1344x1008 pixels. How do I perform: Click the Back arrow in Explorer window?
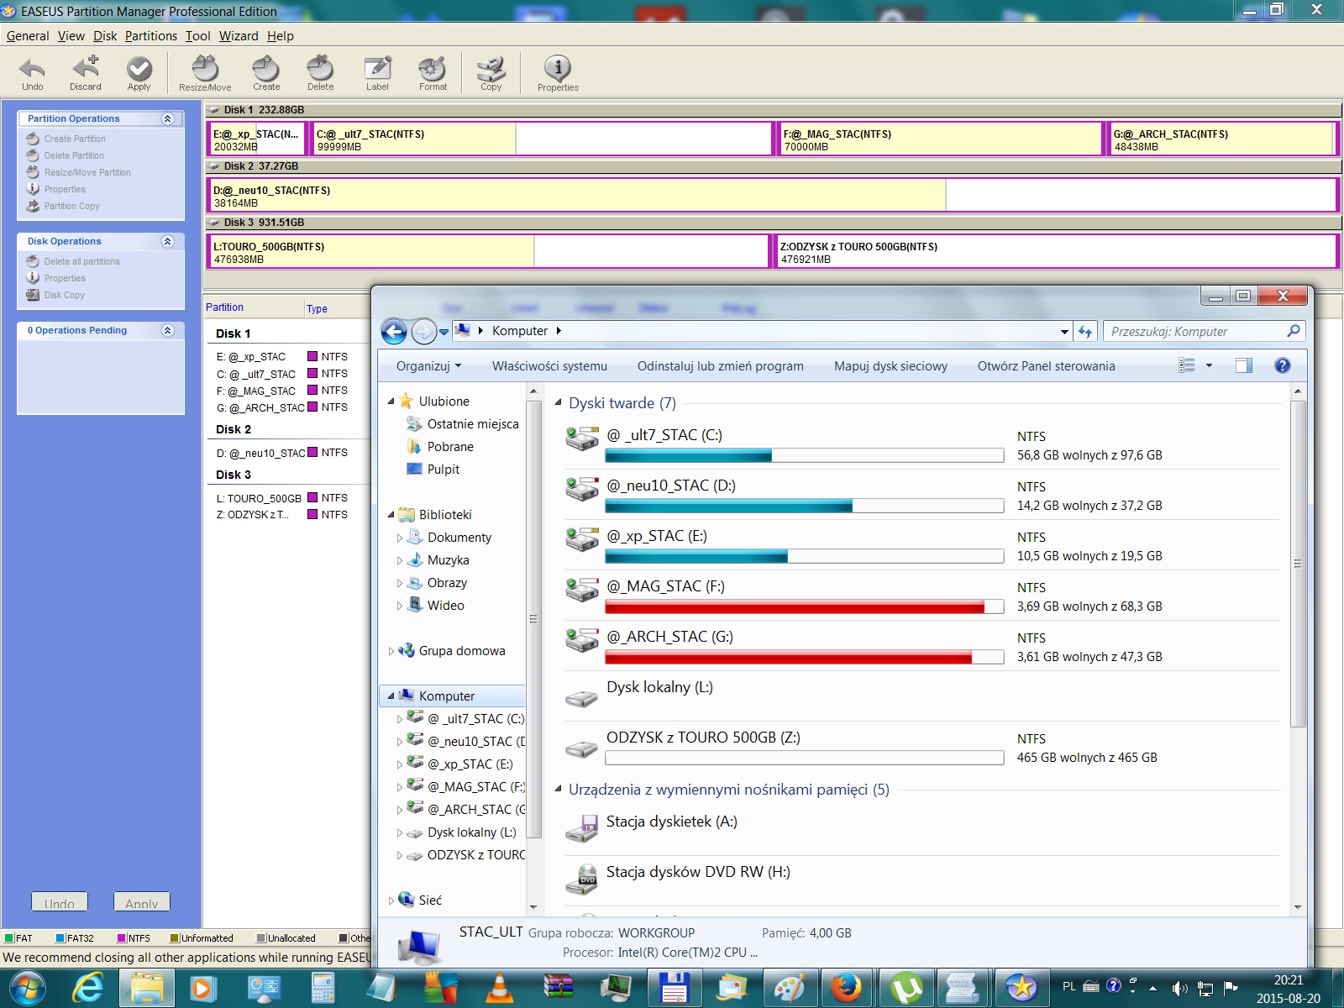pyautogui.click(x=394, y=332)
